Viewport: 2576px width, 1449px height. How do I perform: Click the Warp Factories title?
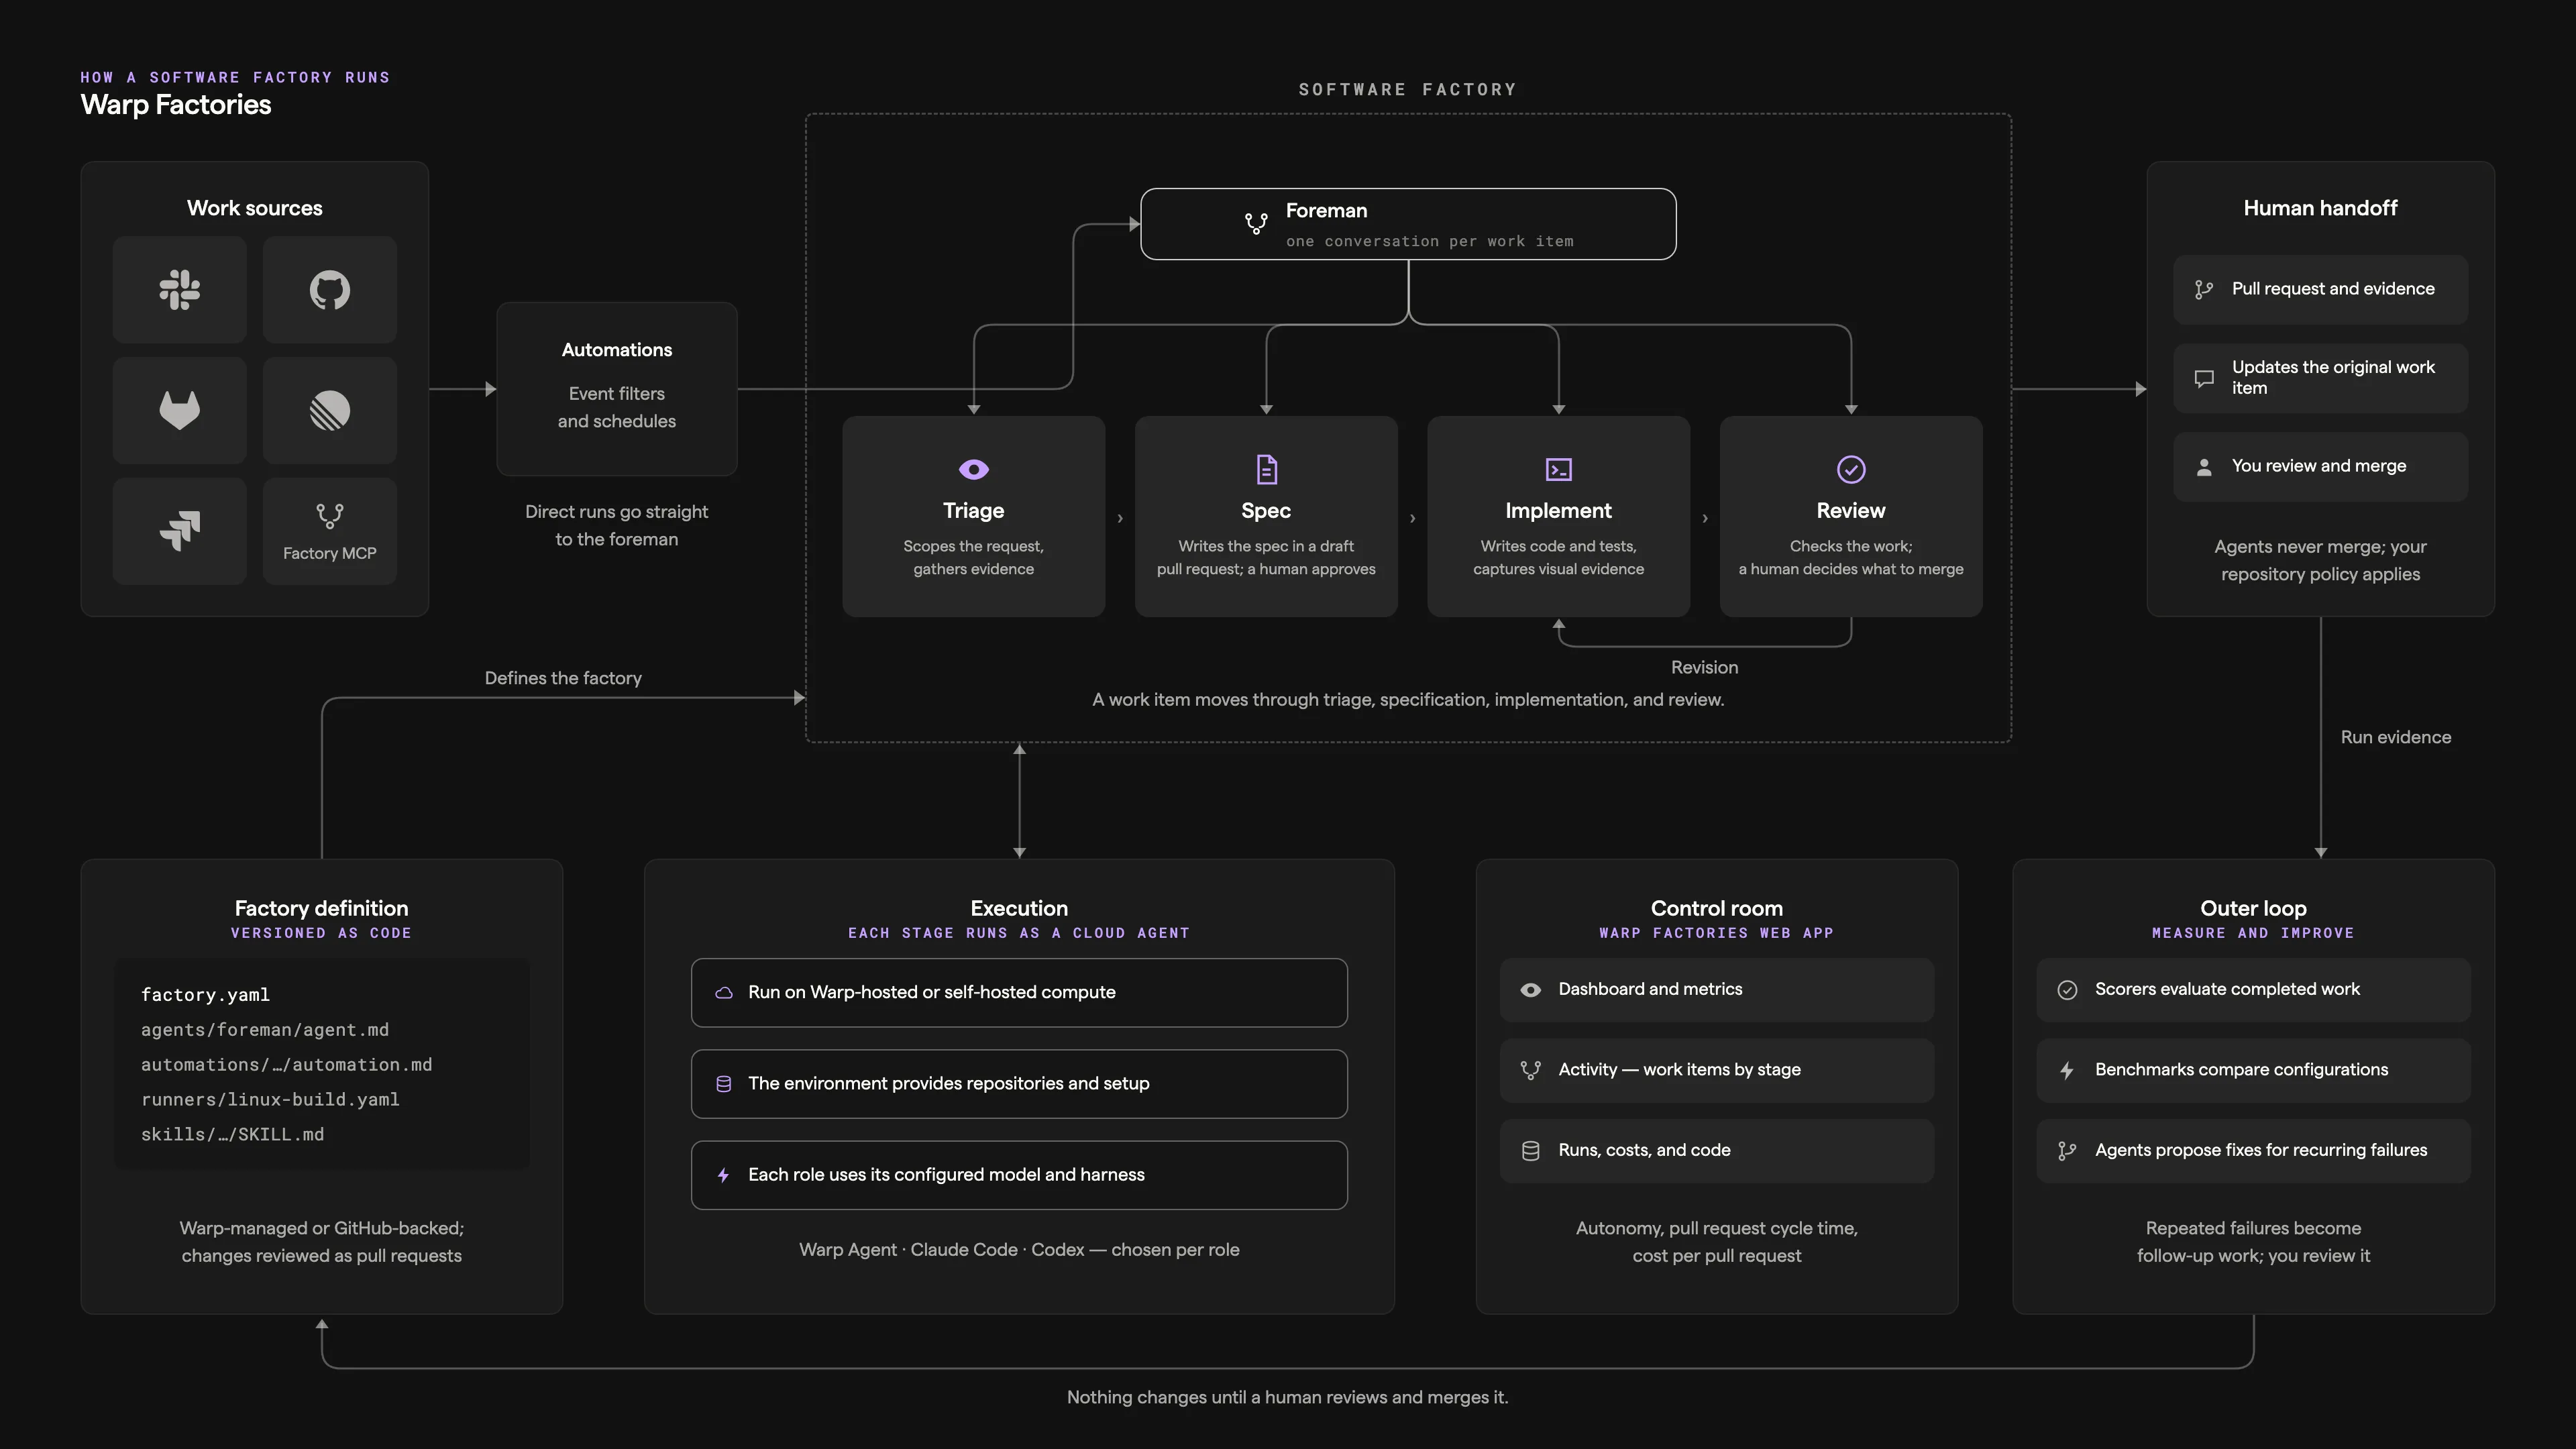click(176, 105)
